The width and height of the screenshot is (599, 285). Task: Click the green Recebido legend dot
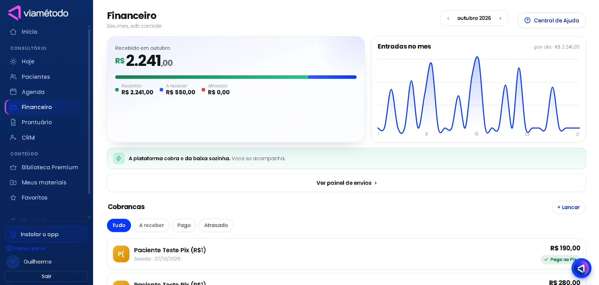coord(117,90)
